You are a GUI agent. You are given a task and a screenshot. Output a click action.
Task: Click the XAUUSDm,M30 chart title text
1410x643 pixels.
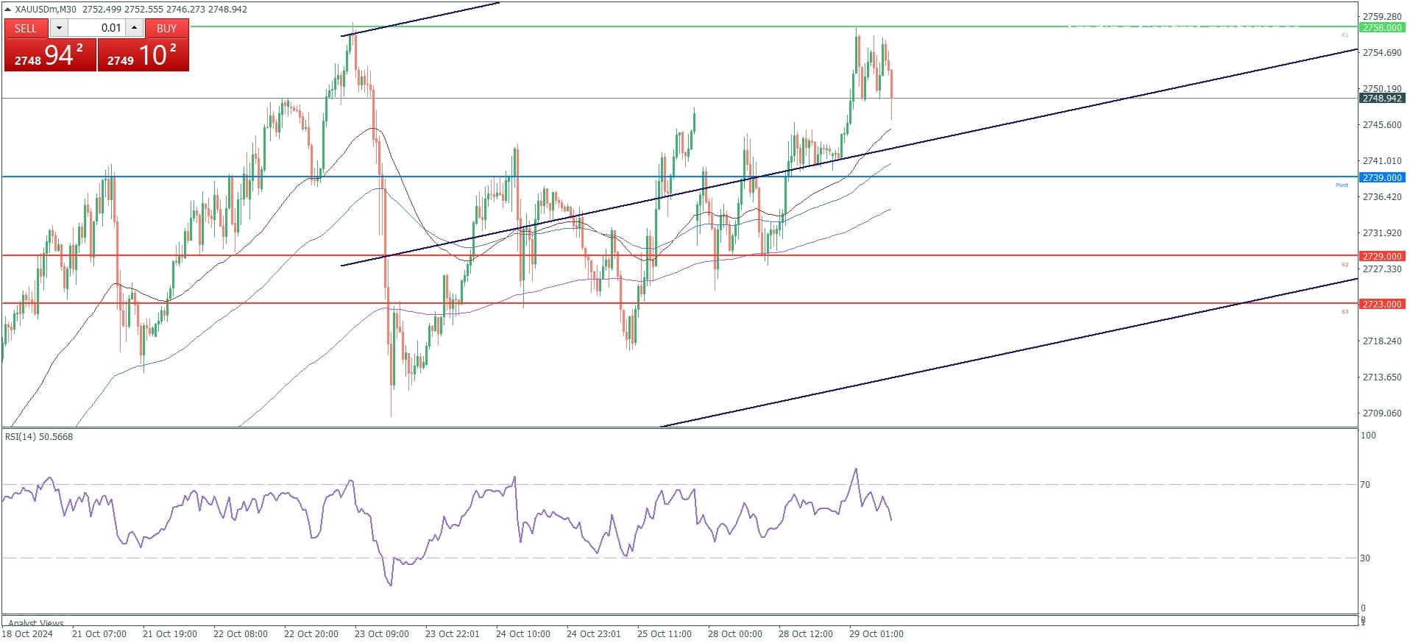pos(46,10)
